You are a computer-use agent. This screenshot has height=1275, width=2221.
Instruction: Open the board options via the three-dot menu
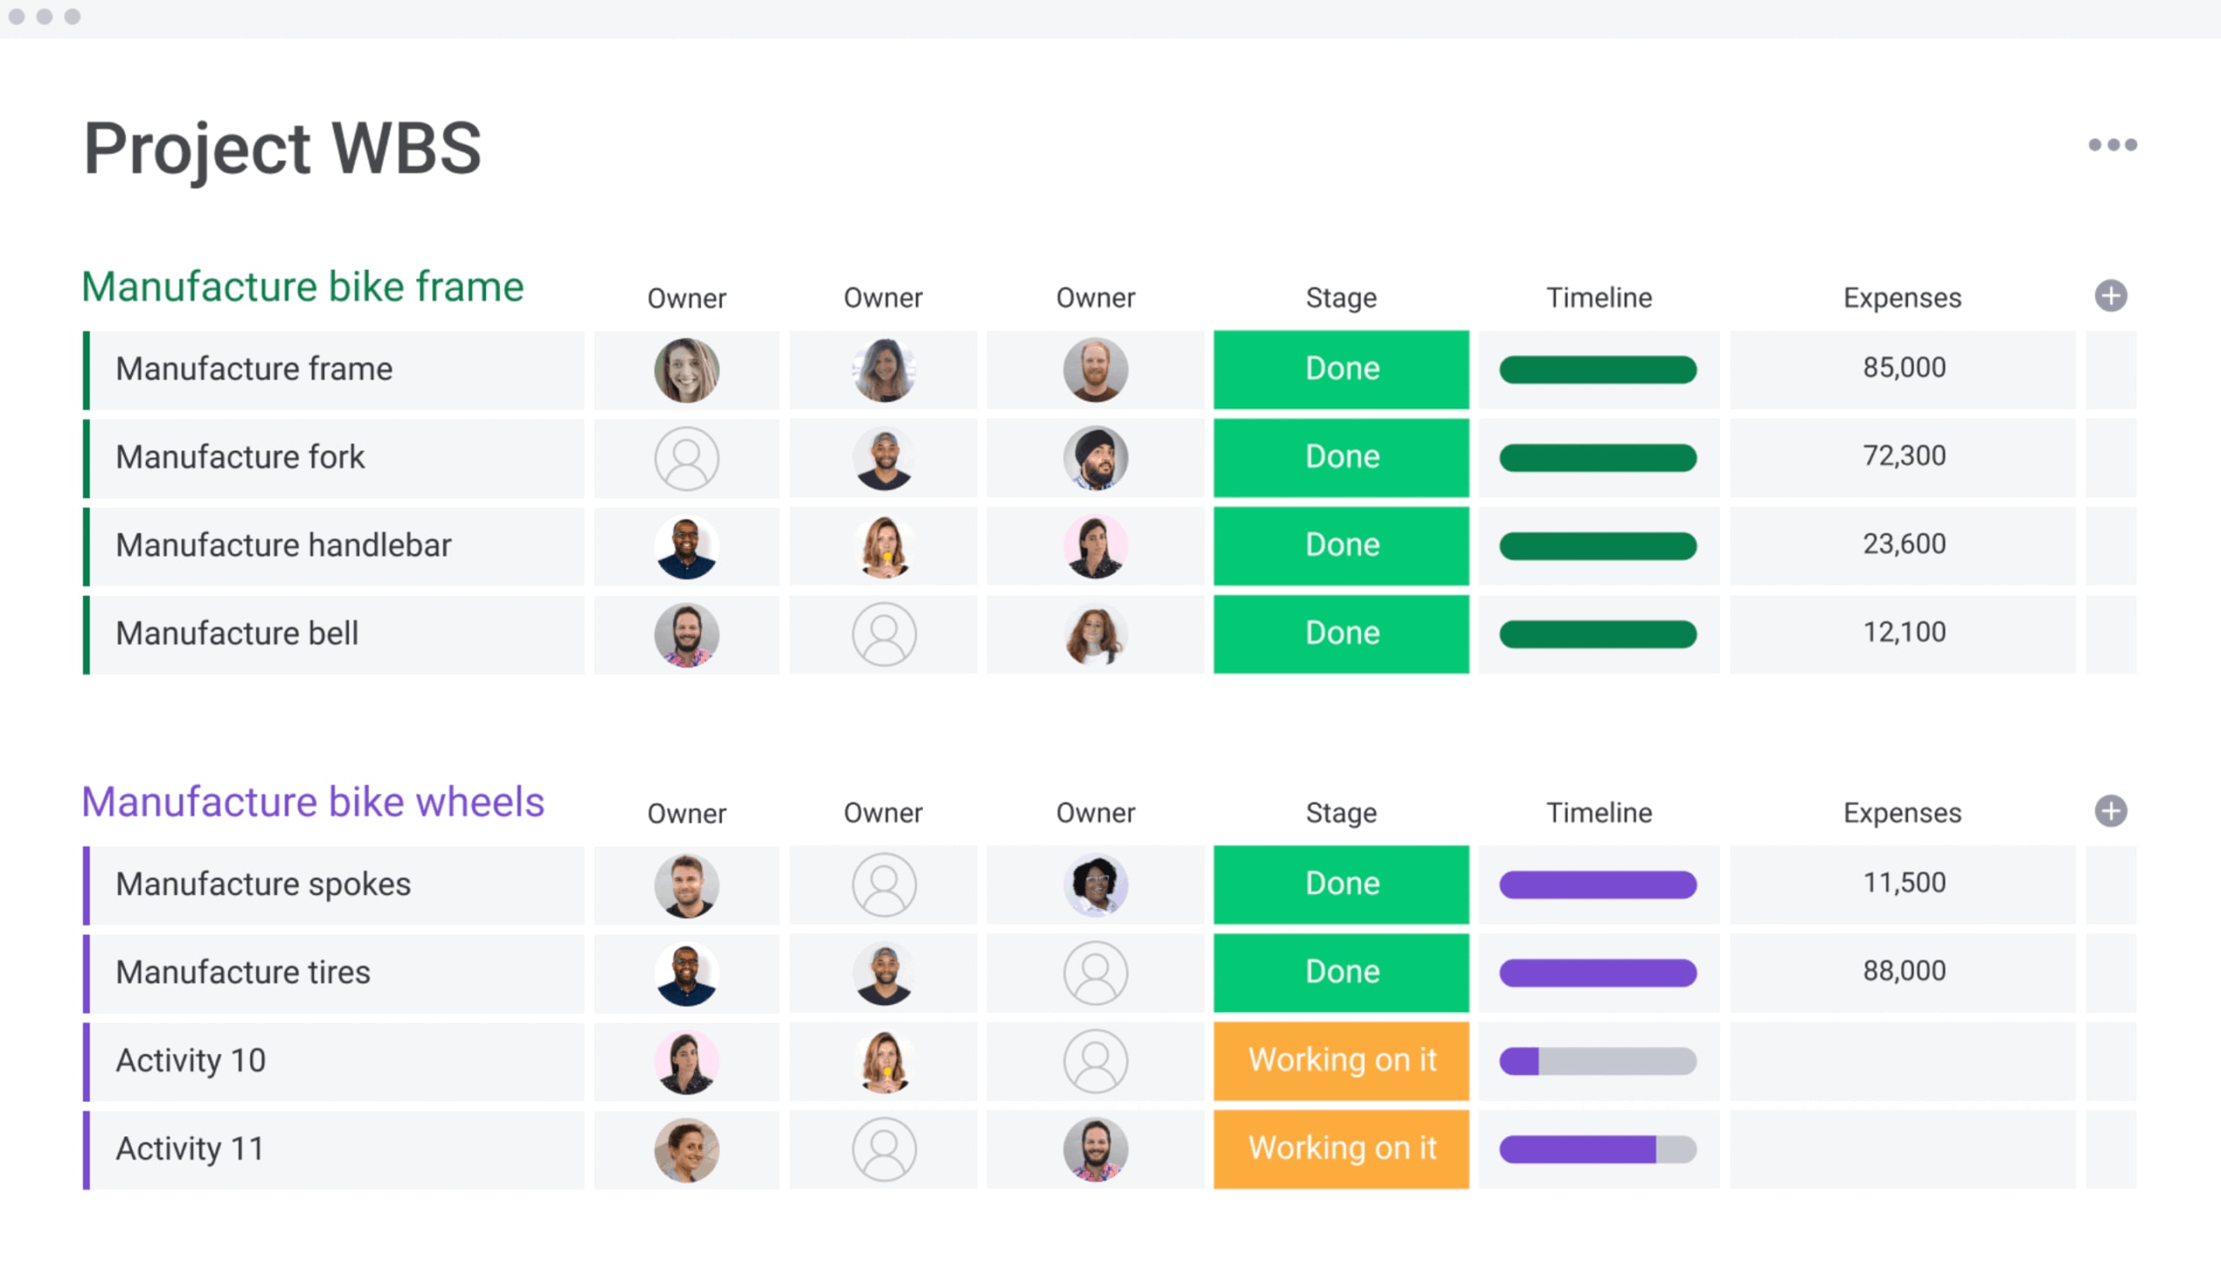[x=2113, y=146]
